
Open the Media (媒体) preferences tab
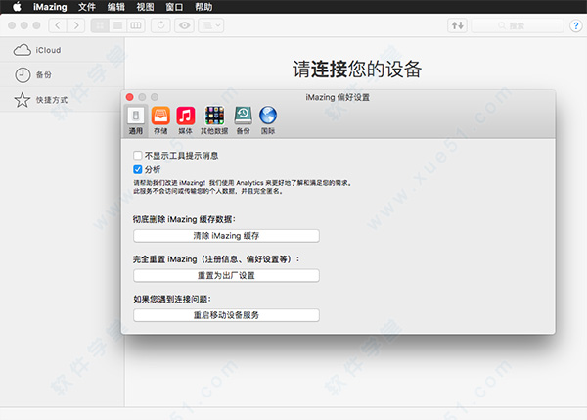pos(185,120)
